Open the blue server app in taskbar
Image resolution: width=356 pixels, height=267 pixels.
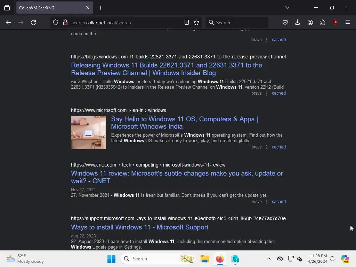click(x=235, y=259)
